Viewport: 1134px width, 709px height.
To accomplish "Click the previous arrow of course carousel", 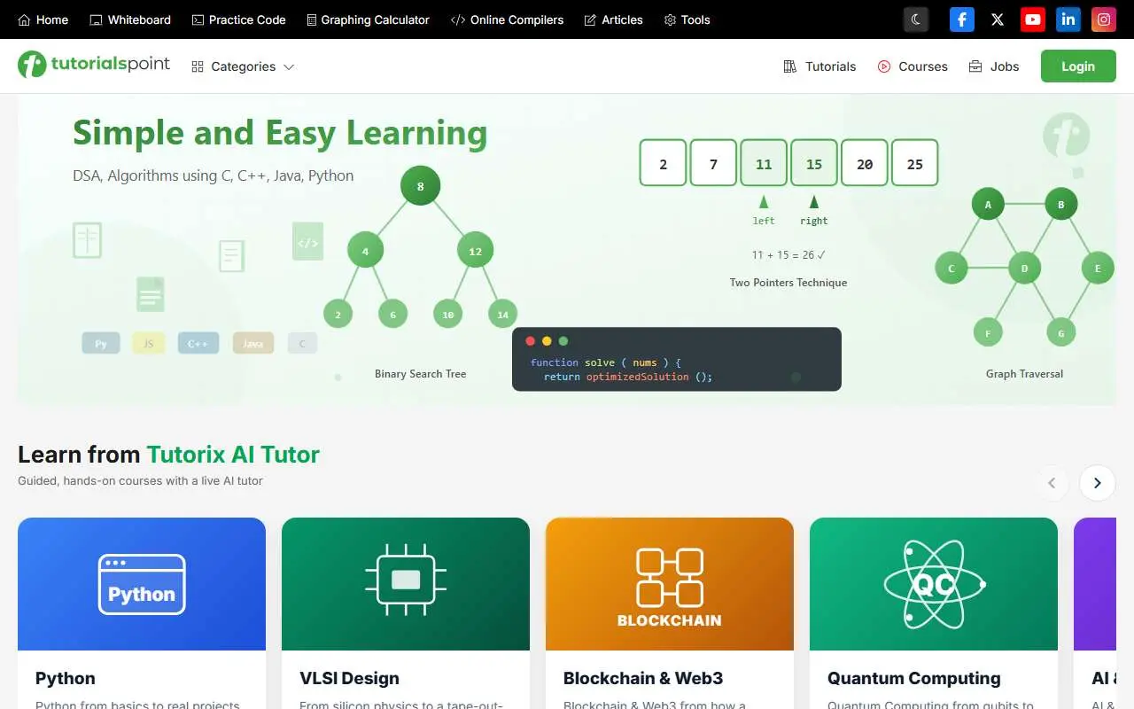I will 1052,483.
